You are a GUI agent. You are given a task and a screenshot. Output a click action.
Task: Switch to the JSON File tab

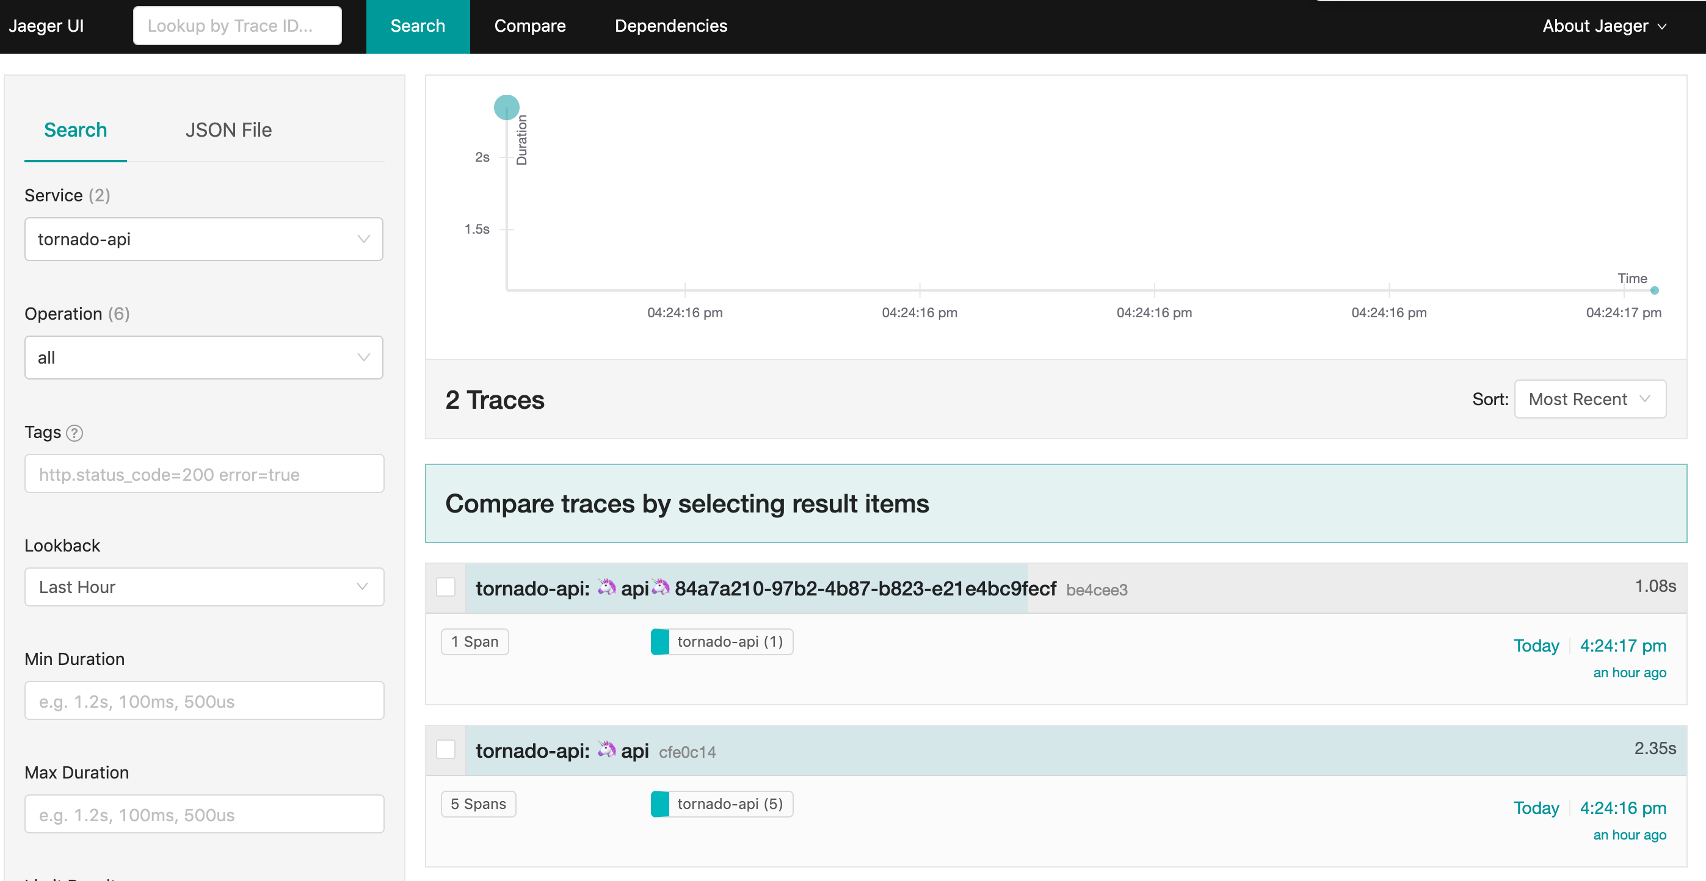pyautogui.click(x=228, y=130)
